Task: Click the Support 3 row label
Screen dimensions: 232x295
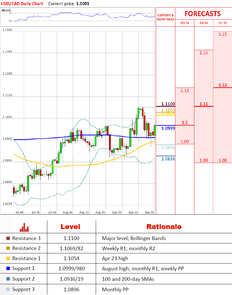Action: pos(23,289)
